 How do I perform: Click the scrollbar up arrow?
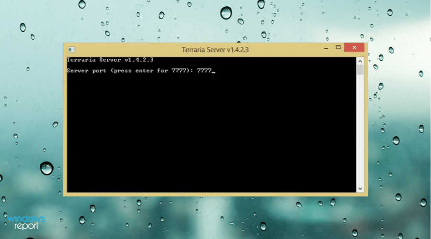[x=360, y=61]
